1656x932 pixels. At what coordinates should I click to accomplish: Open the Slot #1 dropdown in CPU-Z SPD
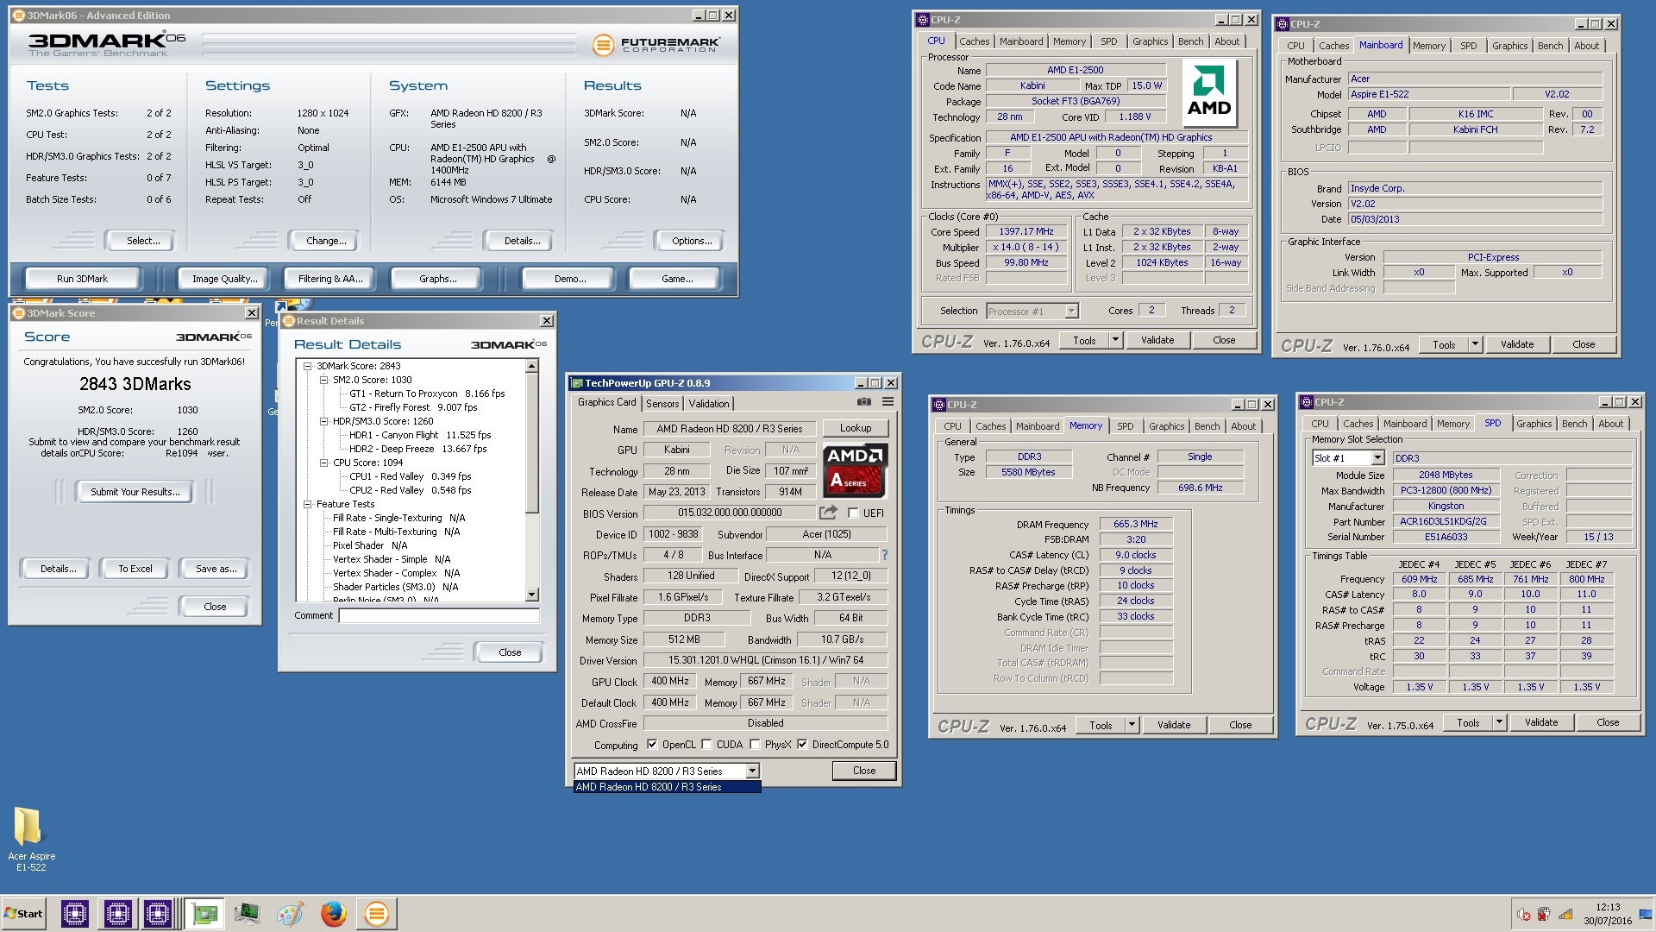(1377, 458)
